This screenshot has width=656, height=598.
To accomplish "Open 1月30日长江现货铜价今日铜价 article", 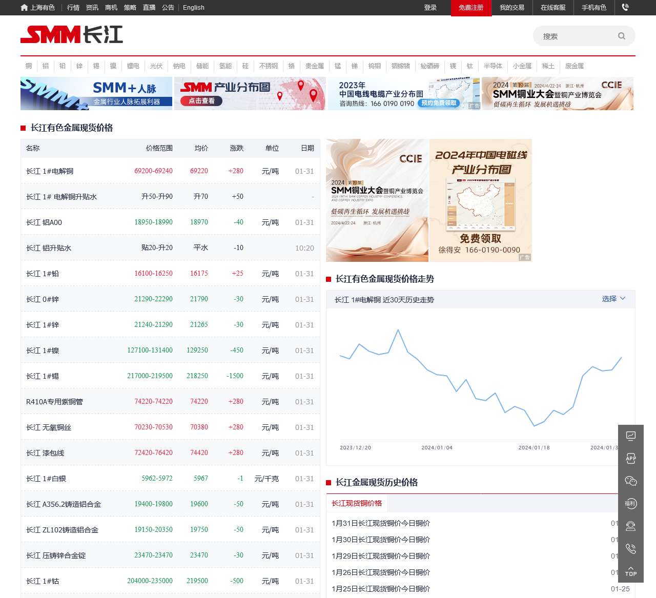I will (x=381, y=540).
